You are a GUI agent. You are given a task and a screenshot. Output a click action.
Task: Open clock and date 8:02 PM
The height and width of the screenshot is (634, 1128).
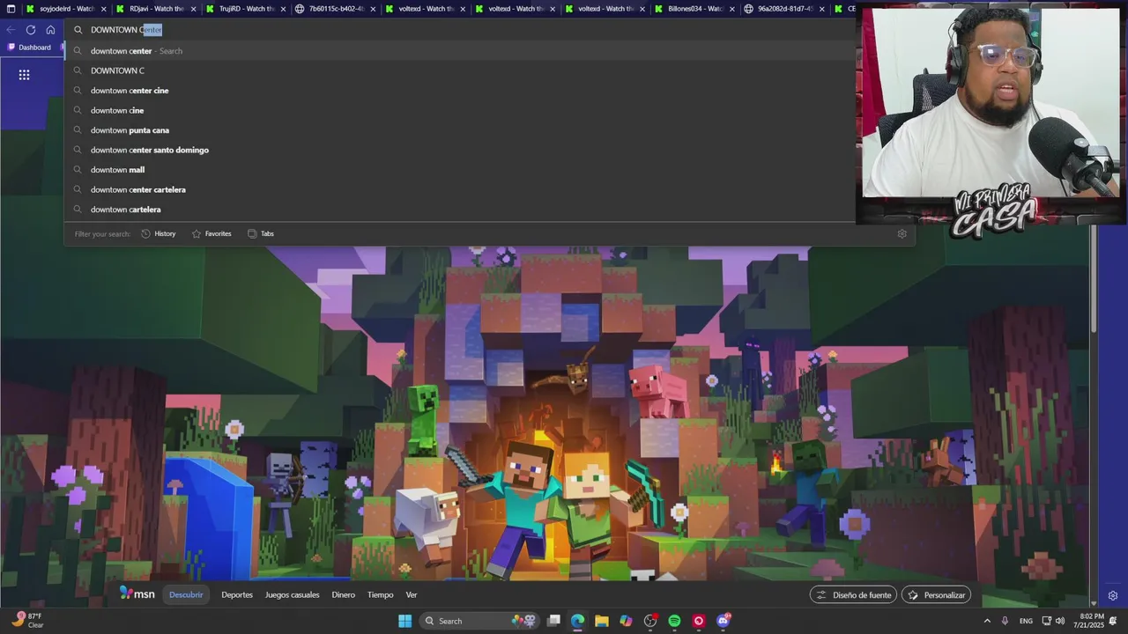pyautogui.click(x=1091, y=621)
